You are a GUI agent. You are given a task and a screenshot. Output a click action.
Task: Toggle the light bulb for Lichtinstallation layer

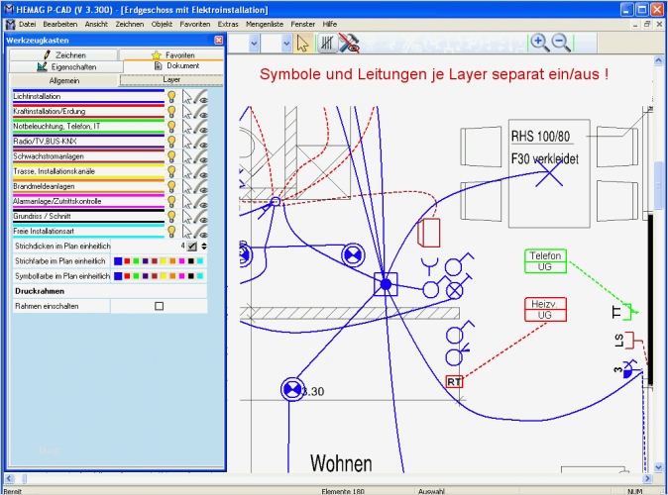point(171,97)
